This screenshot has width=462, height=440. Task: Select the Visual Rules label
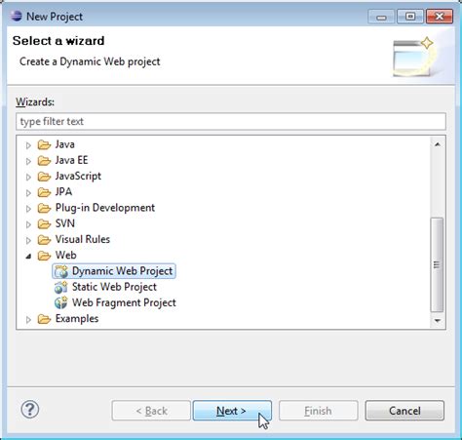click(x=83, y=239)
